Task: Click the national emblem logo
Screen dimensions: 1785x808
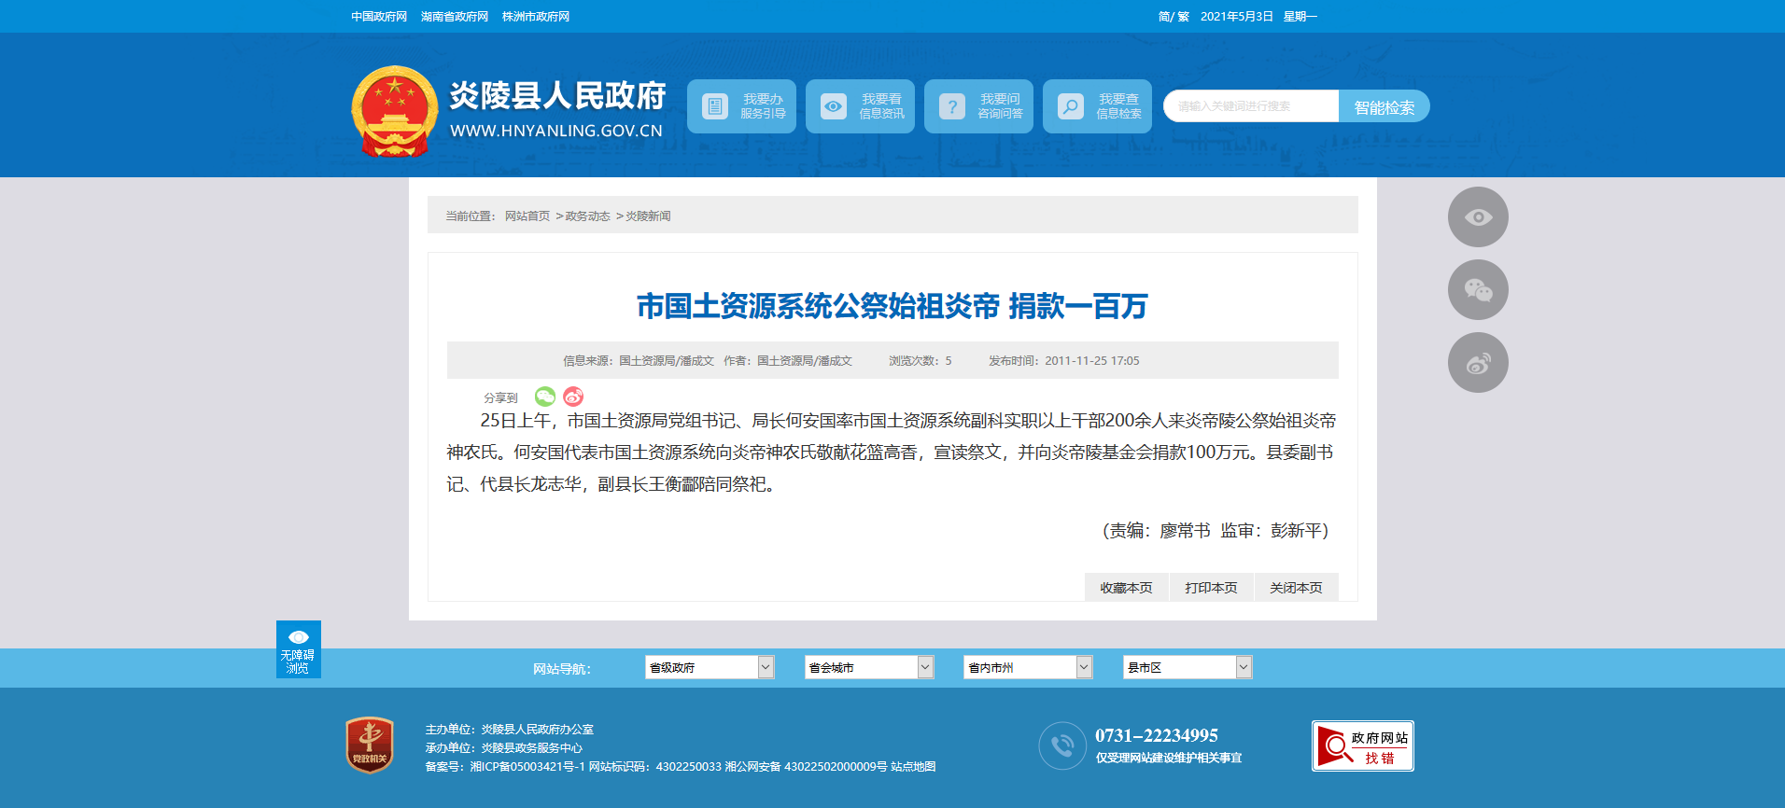Action: (x=394, y=110)
